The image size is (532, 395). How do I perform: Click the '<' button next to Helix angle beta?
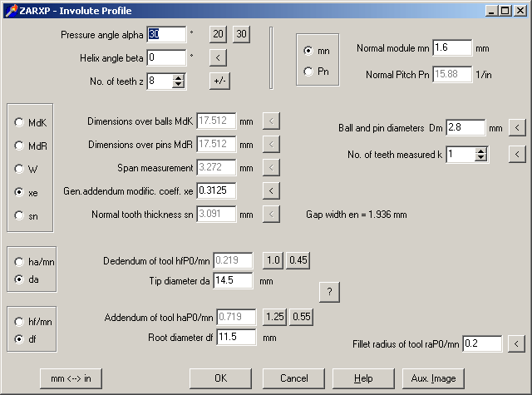click(x=217, y=57)
